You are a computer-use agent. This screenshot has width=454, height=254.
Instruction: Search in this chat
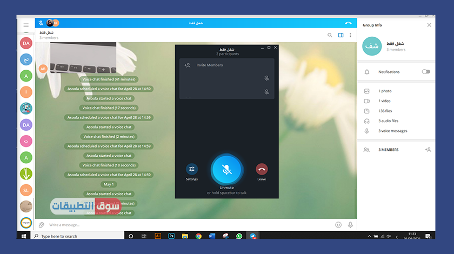(x=330, y=35)
